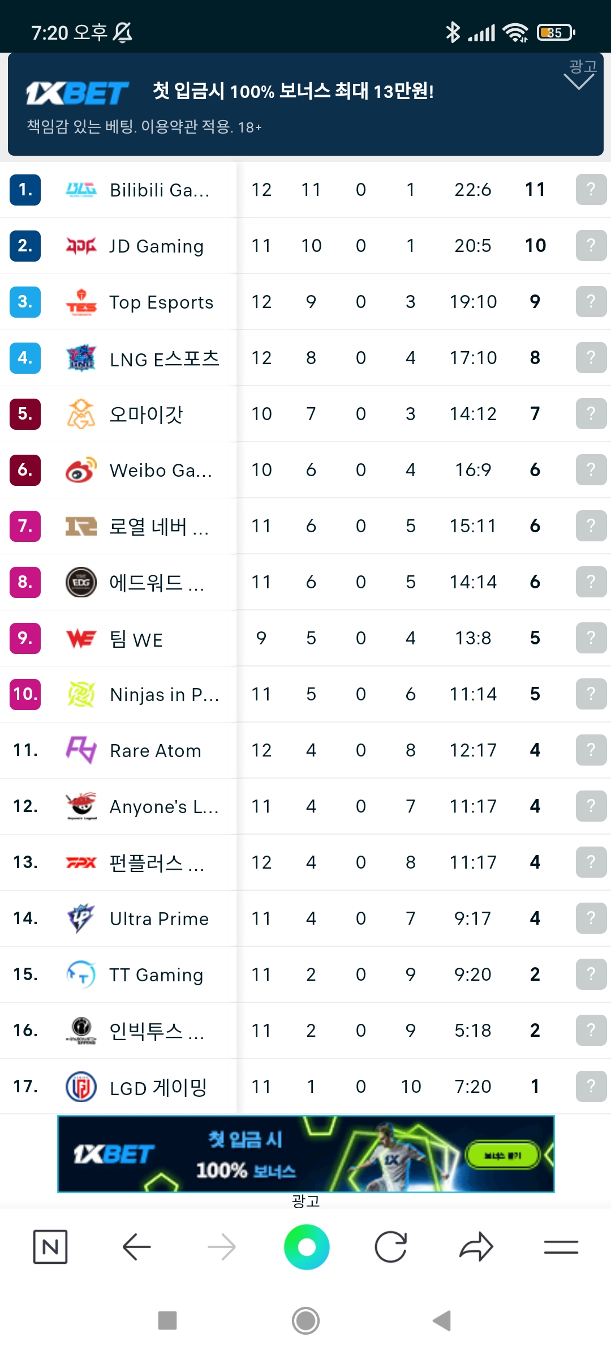This screenshot has height=1359, width=611.
Task: Tap the Naver N home icon
Action: coord(50,1246)
